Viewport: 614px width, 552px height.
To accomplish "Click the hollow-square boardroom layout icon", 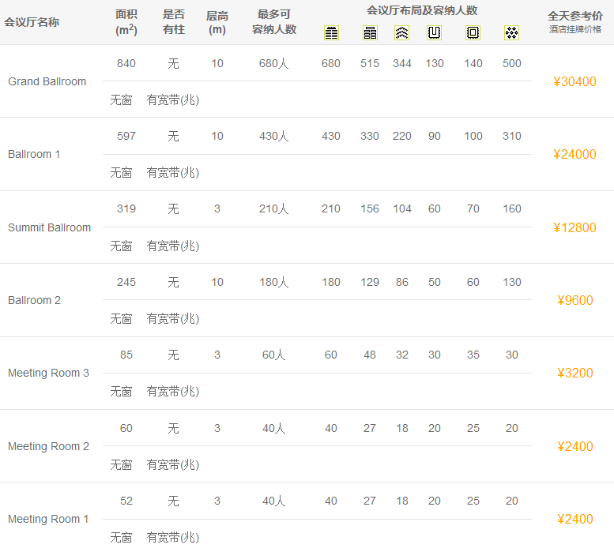I will point(473,32).
